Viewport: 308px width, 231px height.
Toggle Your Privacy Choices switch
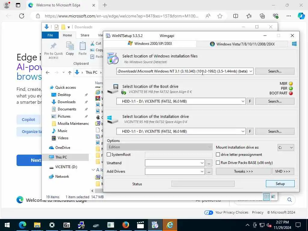tap(208, 213)
